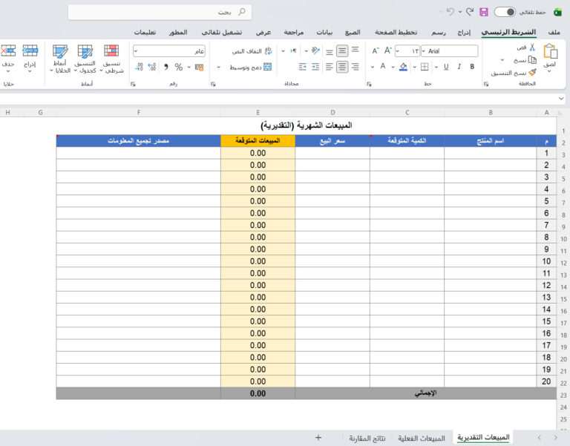570x446 pixels.
Task: Click the Undo arrow button
Action: (x=450, y=13)
